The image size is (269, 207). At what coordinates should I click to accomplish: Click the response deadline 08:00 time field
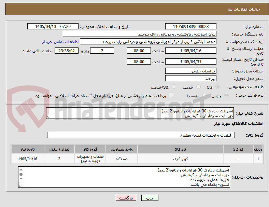pos(139,51)
